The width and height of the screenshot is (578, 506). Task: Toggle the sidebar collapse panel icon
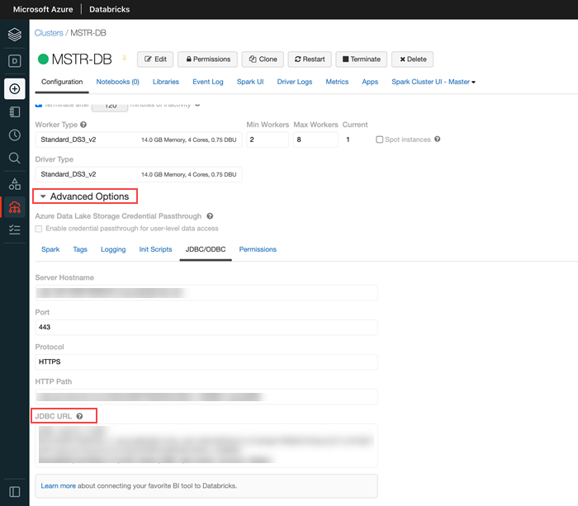coord(14,492)
